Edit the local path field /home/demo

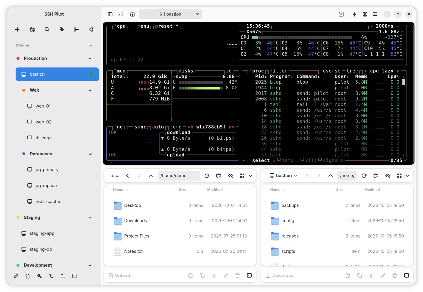click(179, 176)
